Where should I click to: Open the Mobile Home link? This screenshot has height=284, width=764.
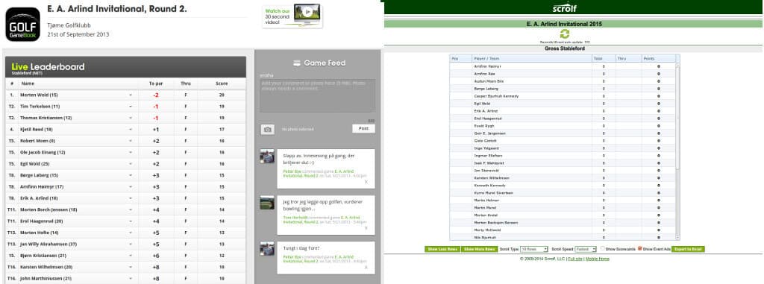click(598, 259)
